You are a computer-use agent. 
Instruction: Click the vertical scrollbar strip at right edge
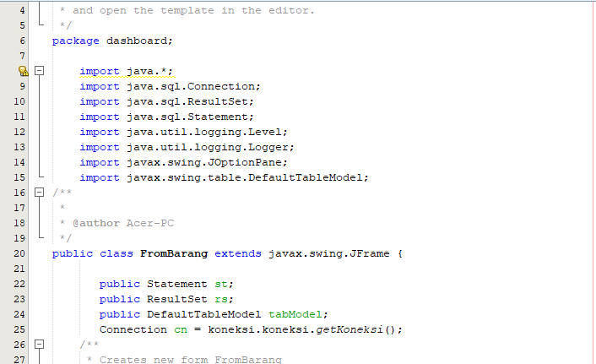tap(593, 182)
